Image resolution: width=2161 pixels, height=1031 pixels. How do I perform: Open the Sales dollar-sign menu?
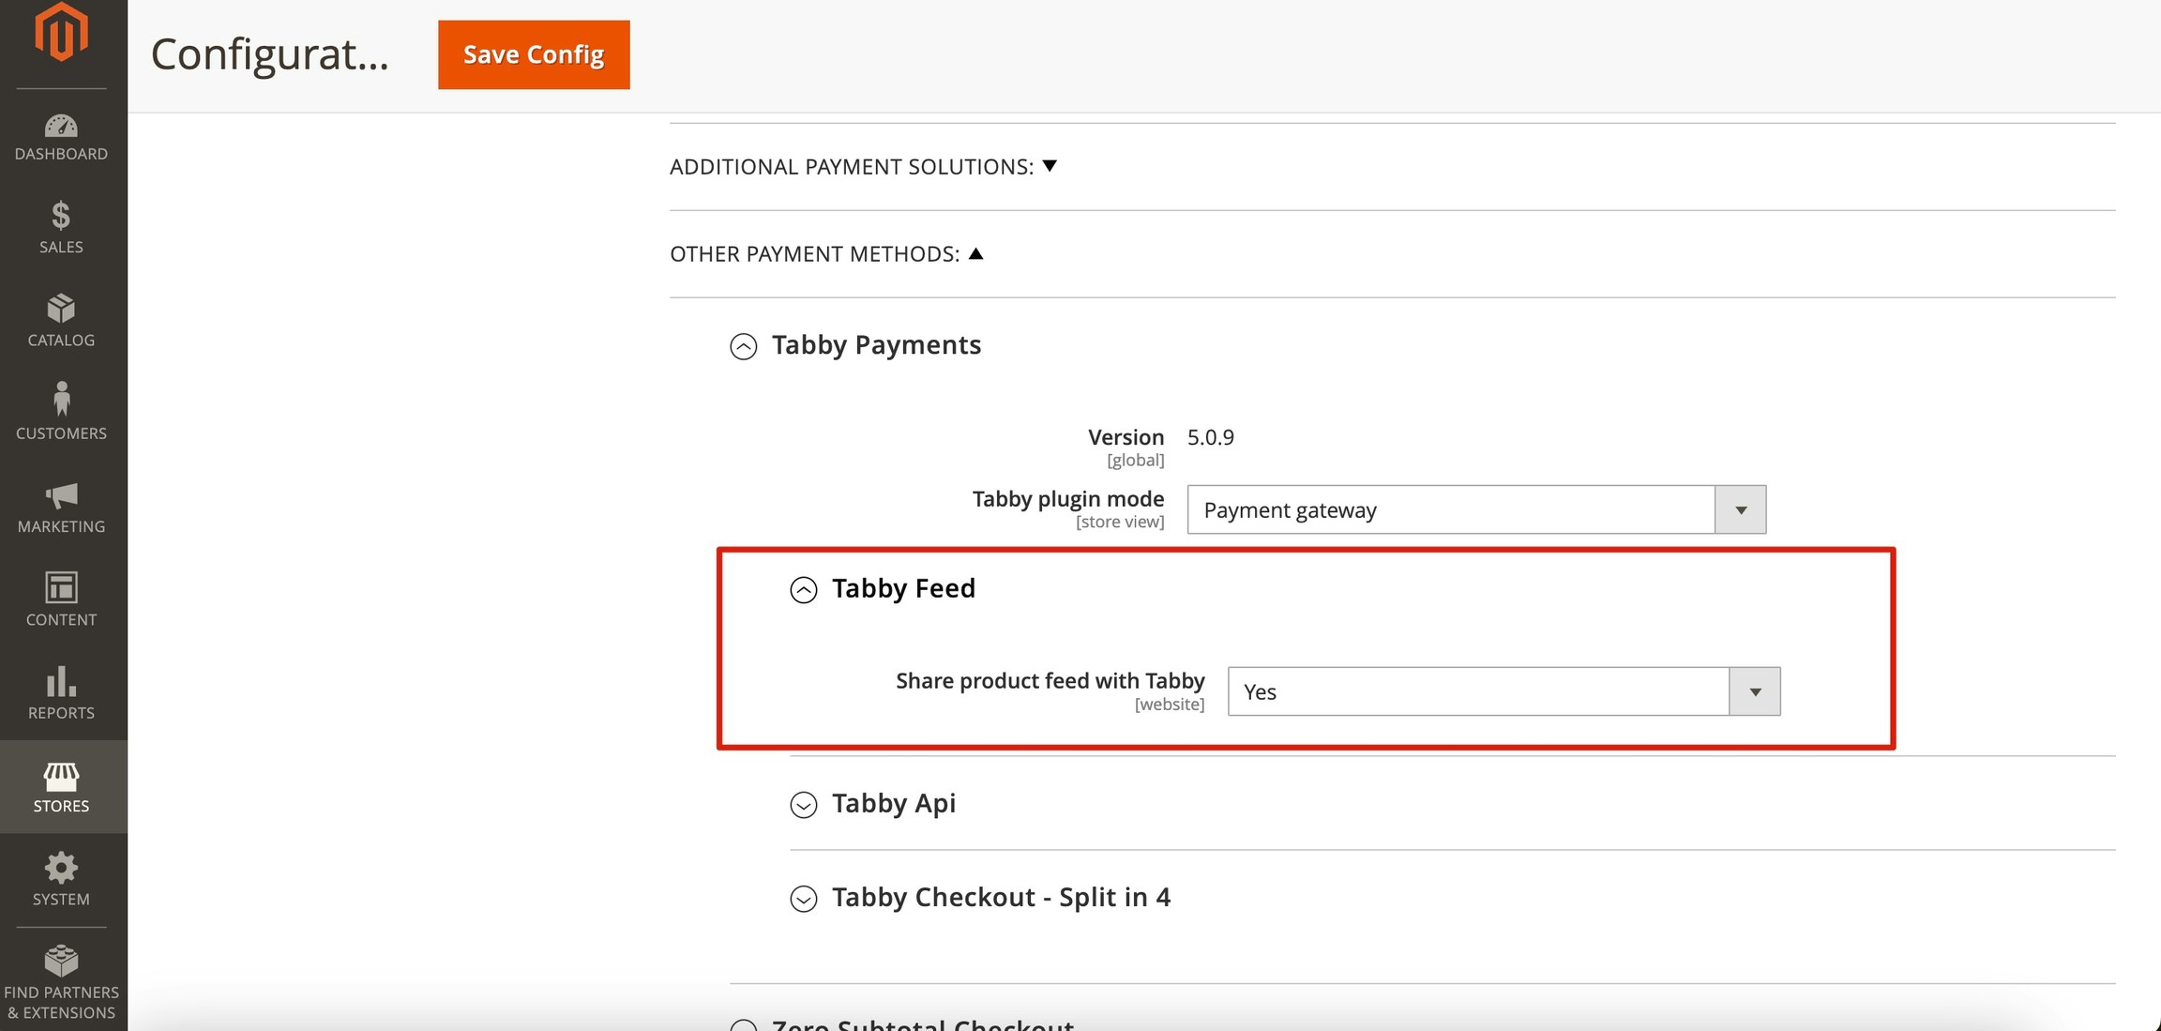pos(62,228)
